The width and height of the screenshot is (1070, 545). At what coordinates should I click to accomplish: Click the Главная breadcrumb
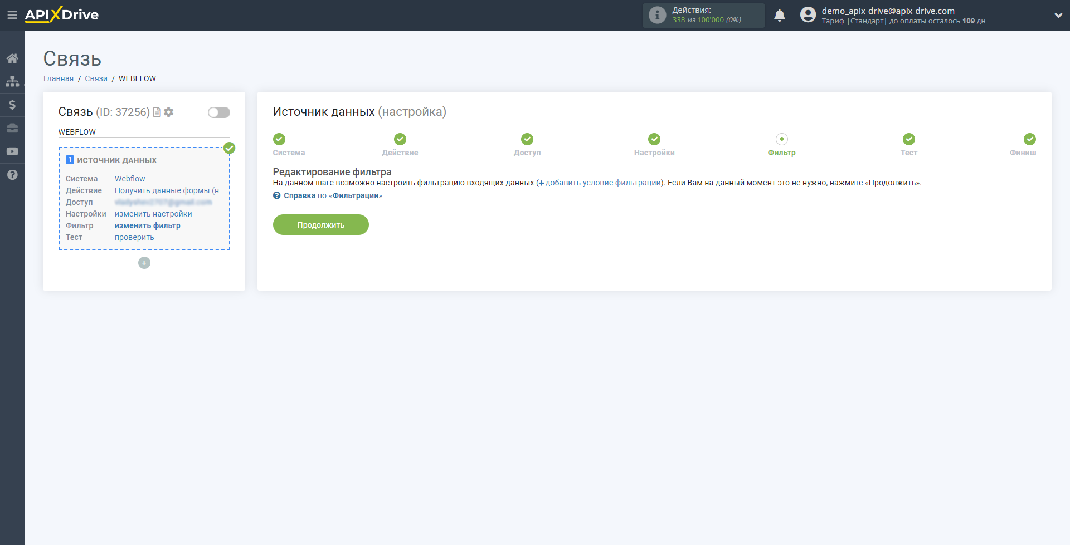(59, 78)
